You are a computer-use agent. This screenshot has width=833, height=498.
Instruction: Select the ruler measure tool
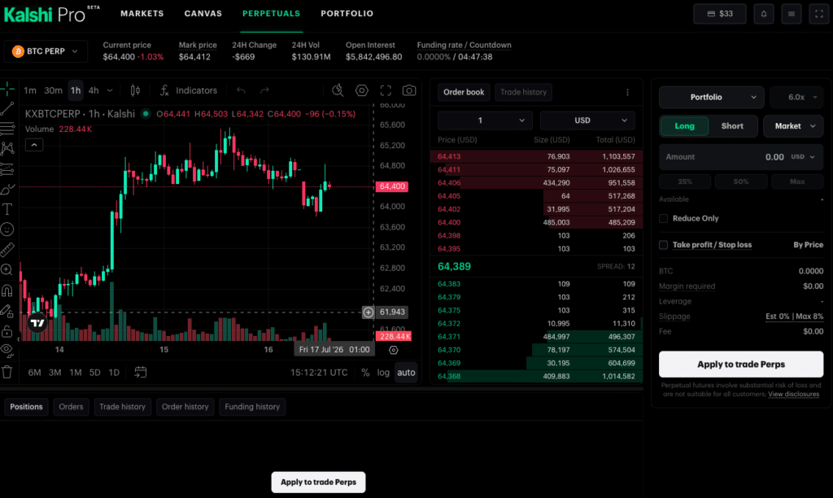coord(7,249)
